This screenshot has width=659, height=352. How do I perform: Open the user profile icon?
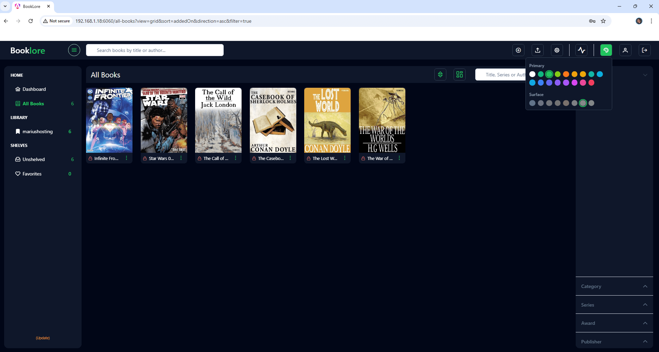pyautogui.click(x=625, y=50)
